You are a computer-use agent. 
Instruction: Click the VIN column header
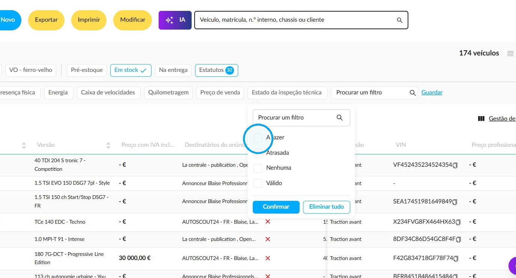click(x=400, y=145)
